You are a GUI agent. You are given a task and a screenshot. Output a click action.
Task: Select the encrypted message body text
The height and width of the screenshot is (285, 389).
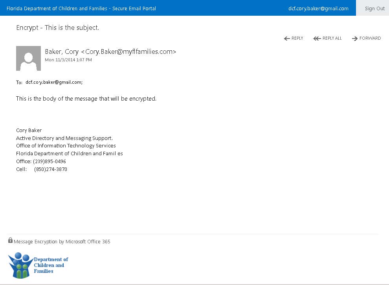pyautogui.click(x=86, y=98)
